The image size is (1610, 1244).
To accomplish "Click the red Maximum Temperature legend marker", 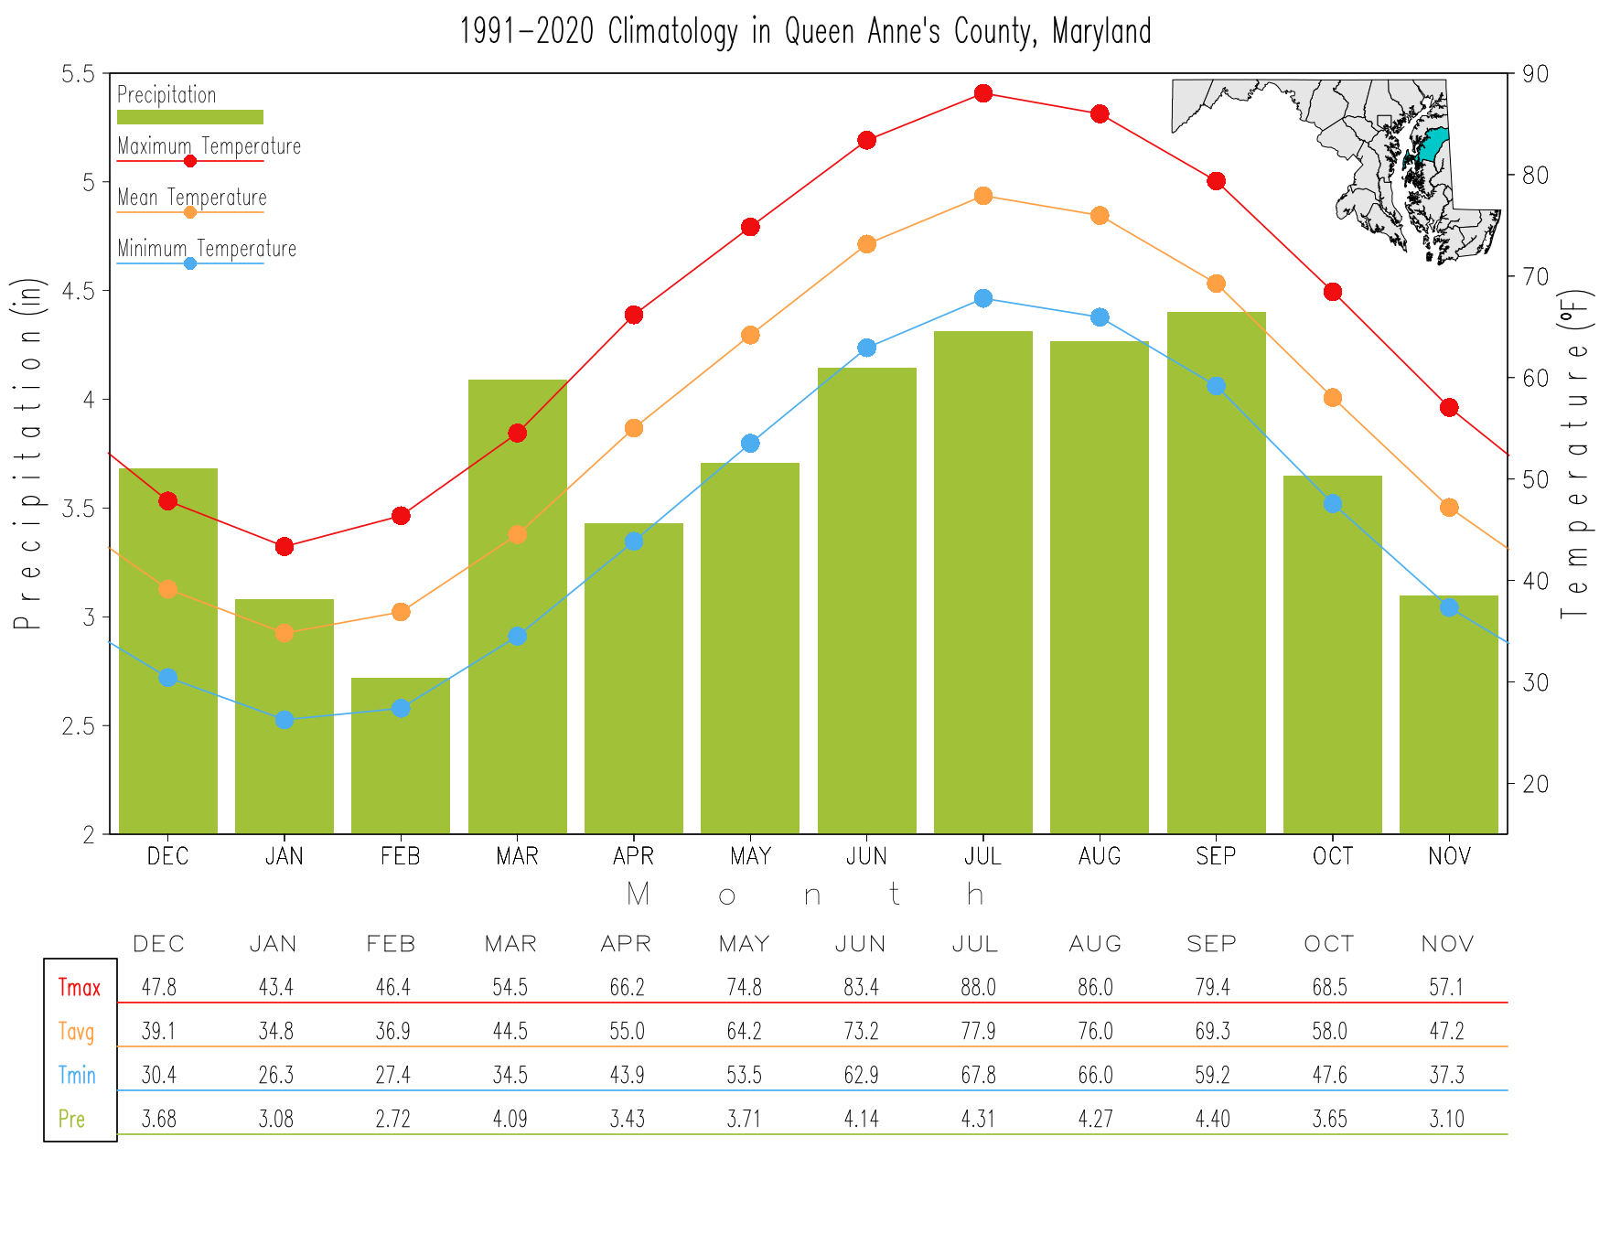I will click(190, 161).
